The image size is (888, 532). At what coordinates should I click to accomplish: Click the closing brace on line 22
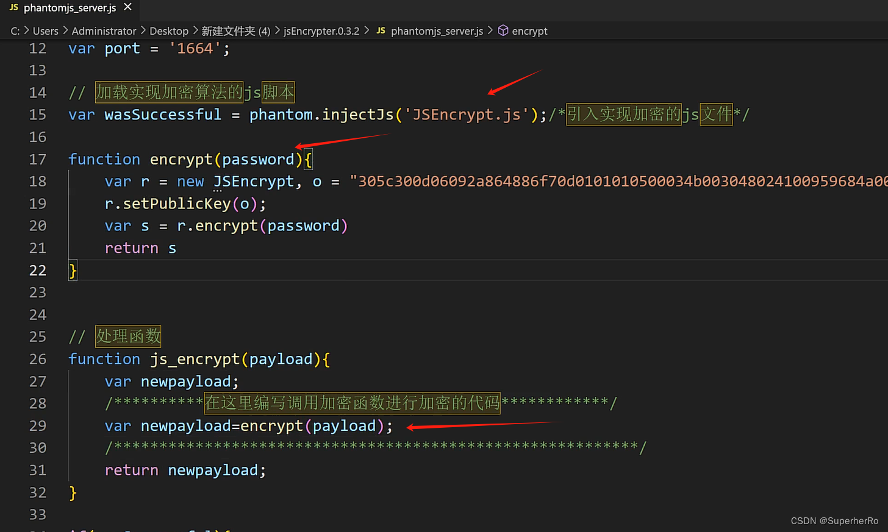[x=73, y=270]
